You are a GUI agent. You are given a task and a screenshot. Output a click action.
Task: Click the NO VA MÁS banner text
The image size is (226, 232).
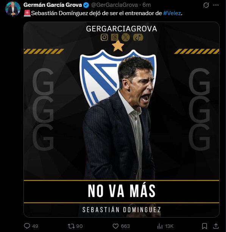122,191
